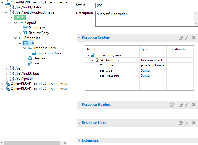
Task: Click the pencil edit icon in Response Headers
Action: click(187, 105)
